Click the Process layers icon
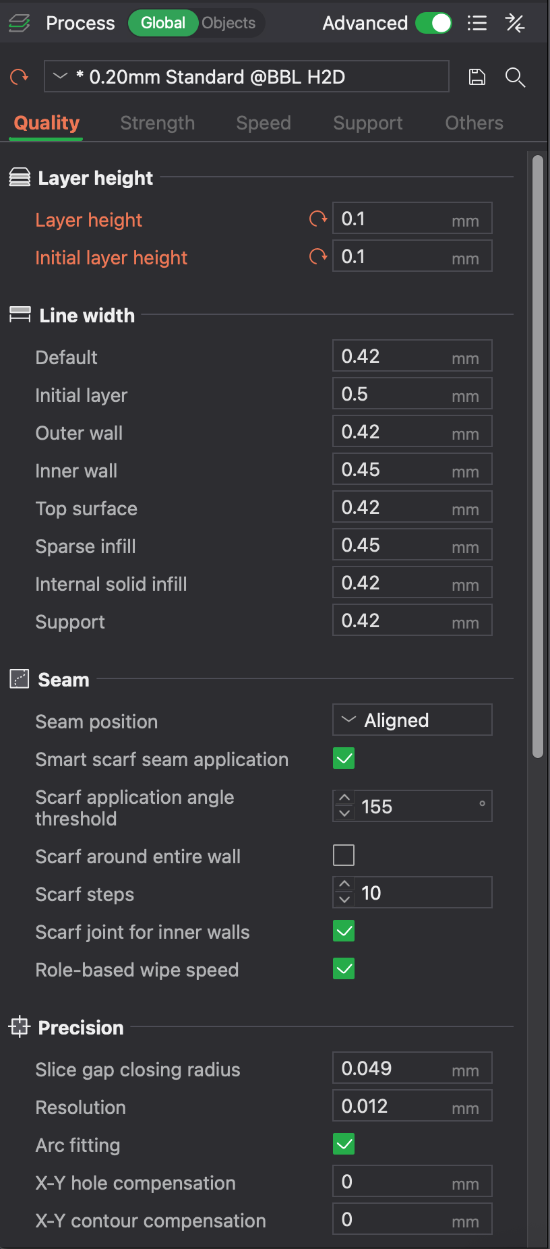 click(x=19, y=24)
